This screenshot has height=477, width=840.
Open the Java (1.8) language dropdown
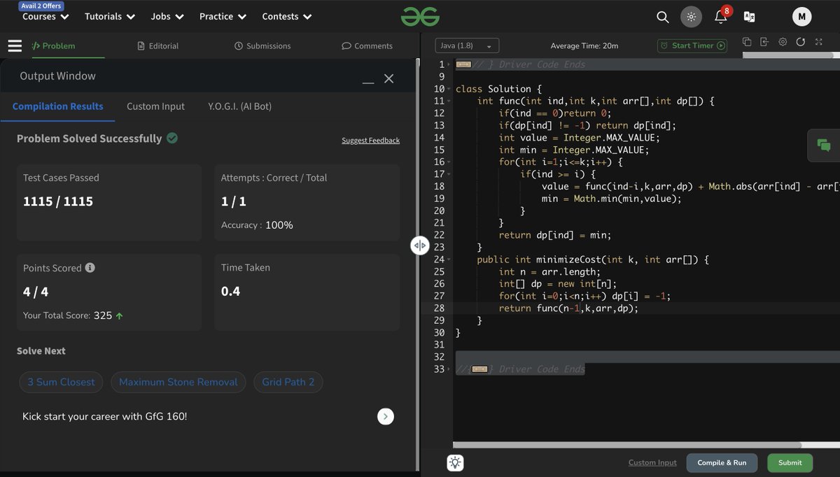pos(466,45)
